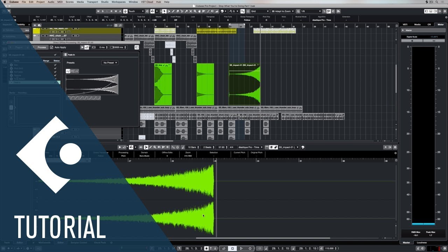Toggle global Mute M button in top toolbar
Viewport: 448px width, 252px height.
pyautogui.click(x=98, y=11)
